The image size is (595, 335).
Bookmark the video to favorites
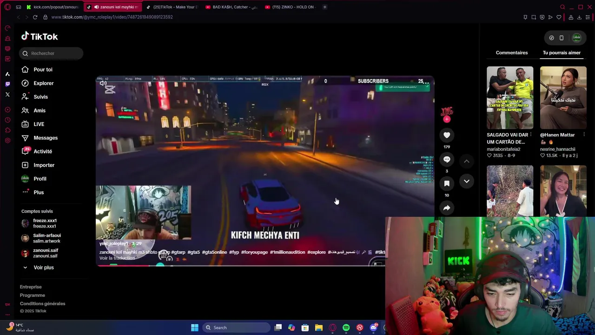click(x=447, y=183)
